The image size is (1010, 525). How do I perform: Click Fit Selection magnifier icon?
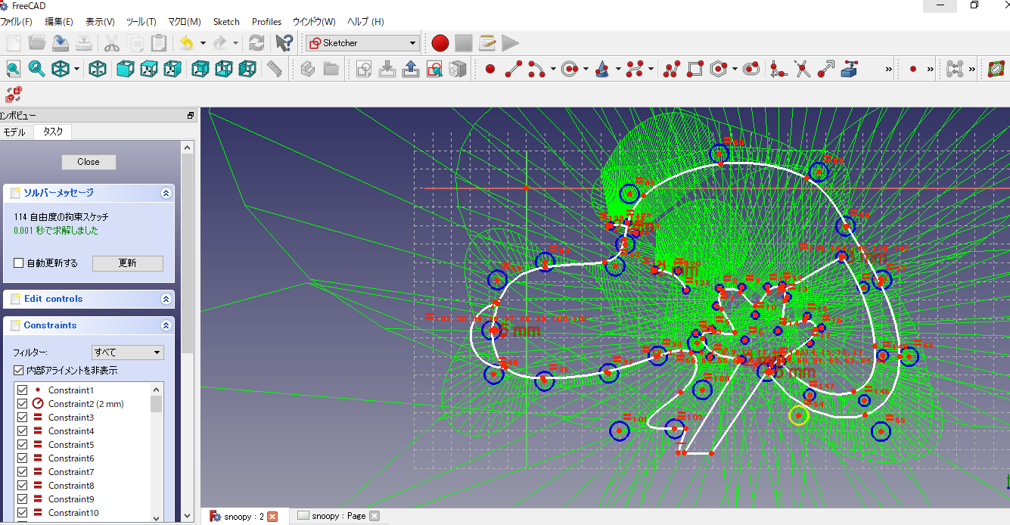(37, 70)
